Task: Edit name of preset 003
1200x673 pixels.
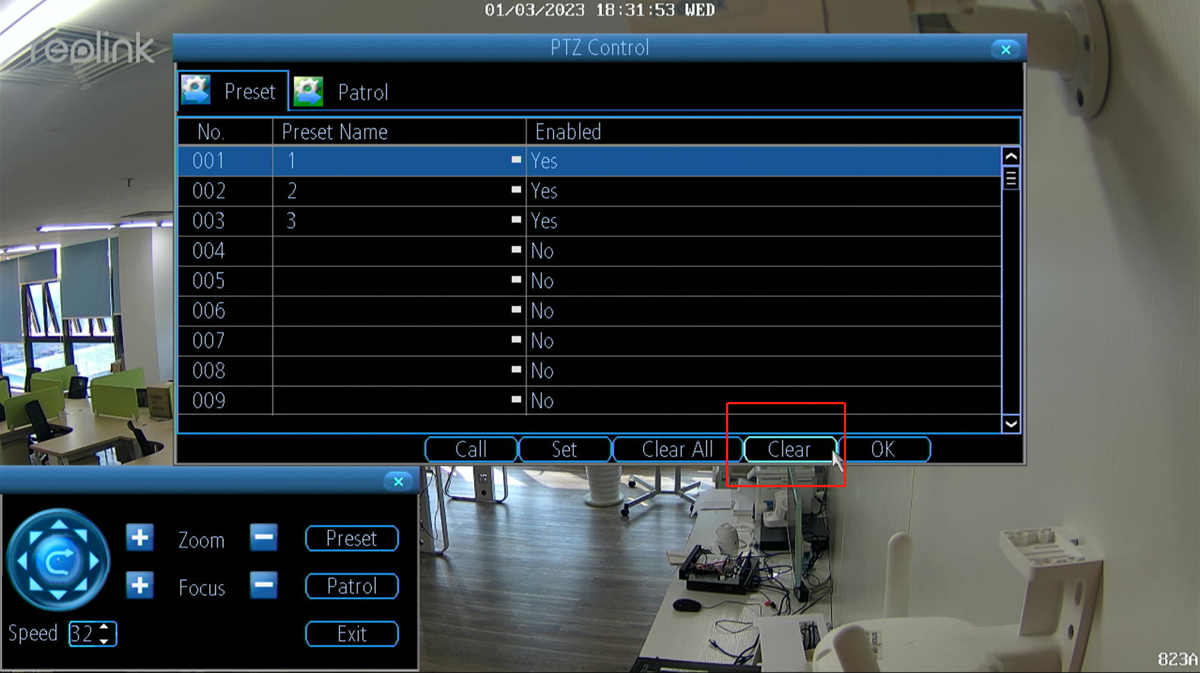Action: point(516,219)
